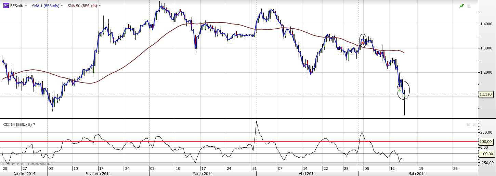Click the green up-arrow signal marker
496x176 pixels.
point(399,90)
